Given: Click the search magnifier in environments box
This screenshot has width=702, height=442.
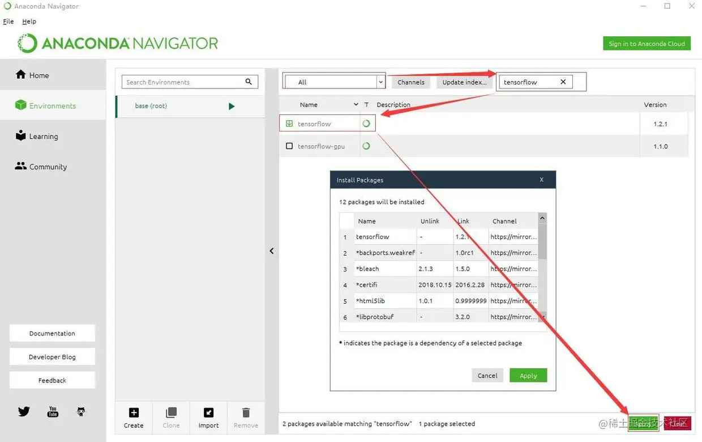Looking at the screenshot, I should point(249,82).
